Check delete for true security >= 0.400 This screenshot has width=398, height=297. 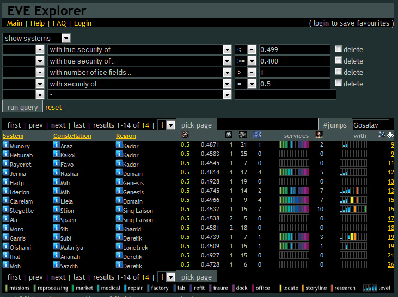pos(338,60)
